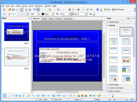Toggle the Points edit icon
The height and width of the screenshot is (102, 137).
[71, 96]
